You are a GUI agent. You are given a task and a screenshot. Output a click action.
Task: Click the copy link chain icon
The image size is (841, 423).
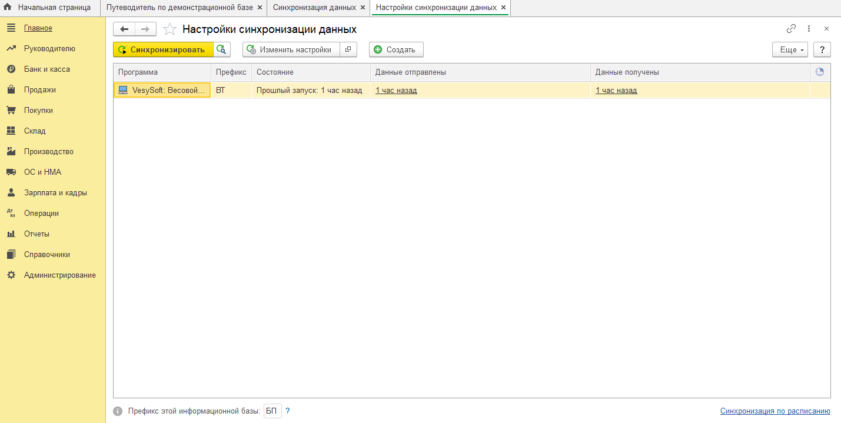(791, 29)
